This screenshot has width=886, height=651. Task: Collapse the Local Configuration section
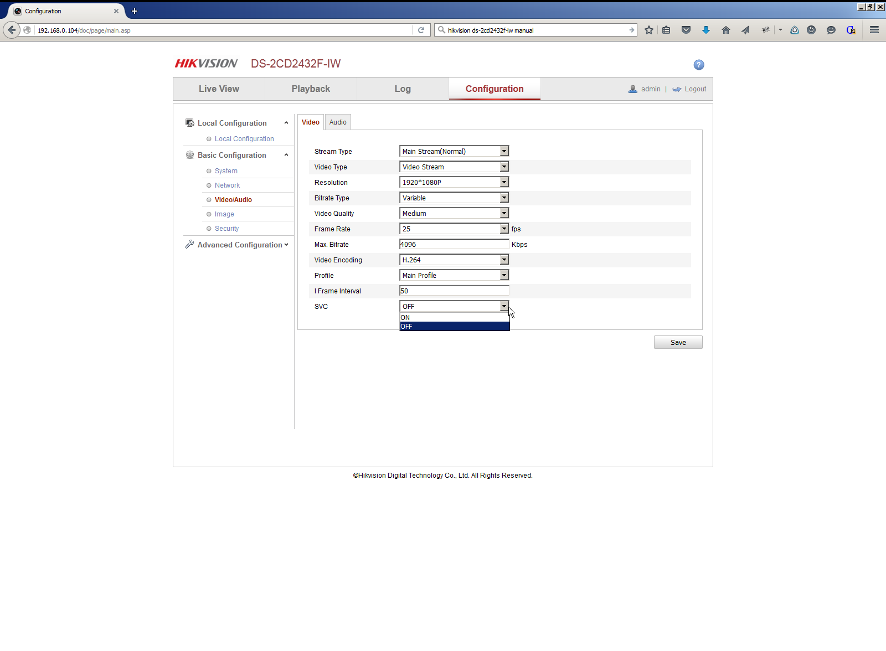pyautogui.click(x=286, y=123)
